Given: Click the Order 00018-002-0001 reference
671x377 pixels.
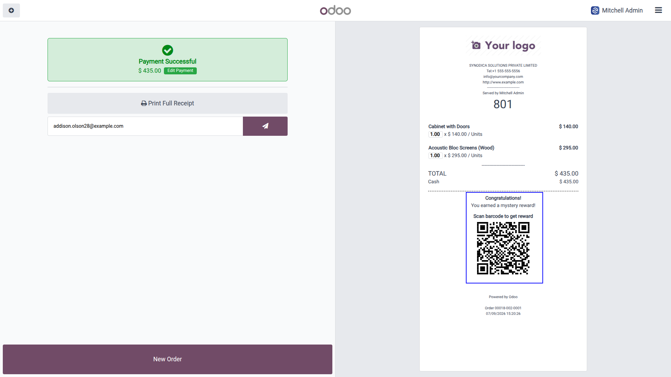Looking at the screenshot, I should pyautogui.click(x=503, y=308).
